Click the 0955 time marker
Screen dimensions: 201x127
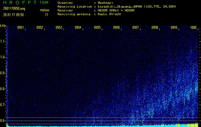coord(97,28)
